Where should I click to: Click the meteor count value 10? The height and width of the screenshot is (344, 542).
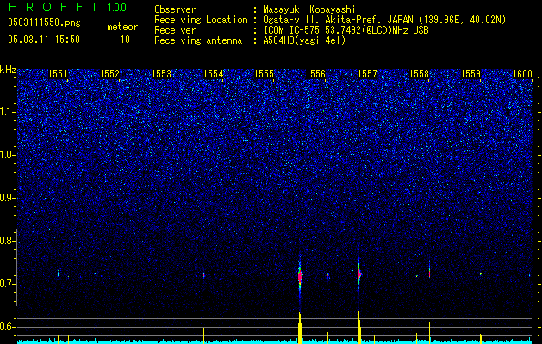coord(125,40)
